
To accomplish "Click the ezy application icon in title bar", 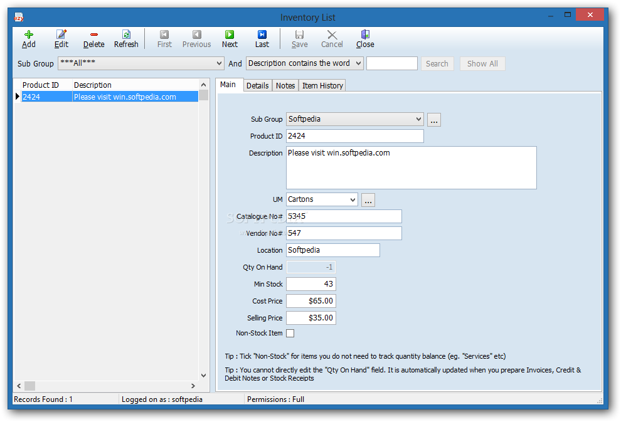I will click(x=19, y=17).
